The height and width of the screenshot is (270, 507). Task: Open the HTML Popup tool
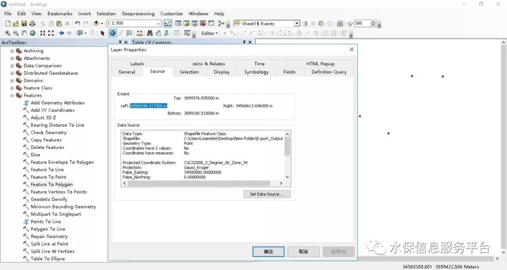tap(129, 33)
